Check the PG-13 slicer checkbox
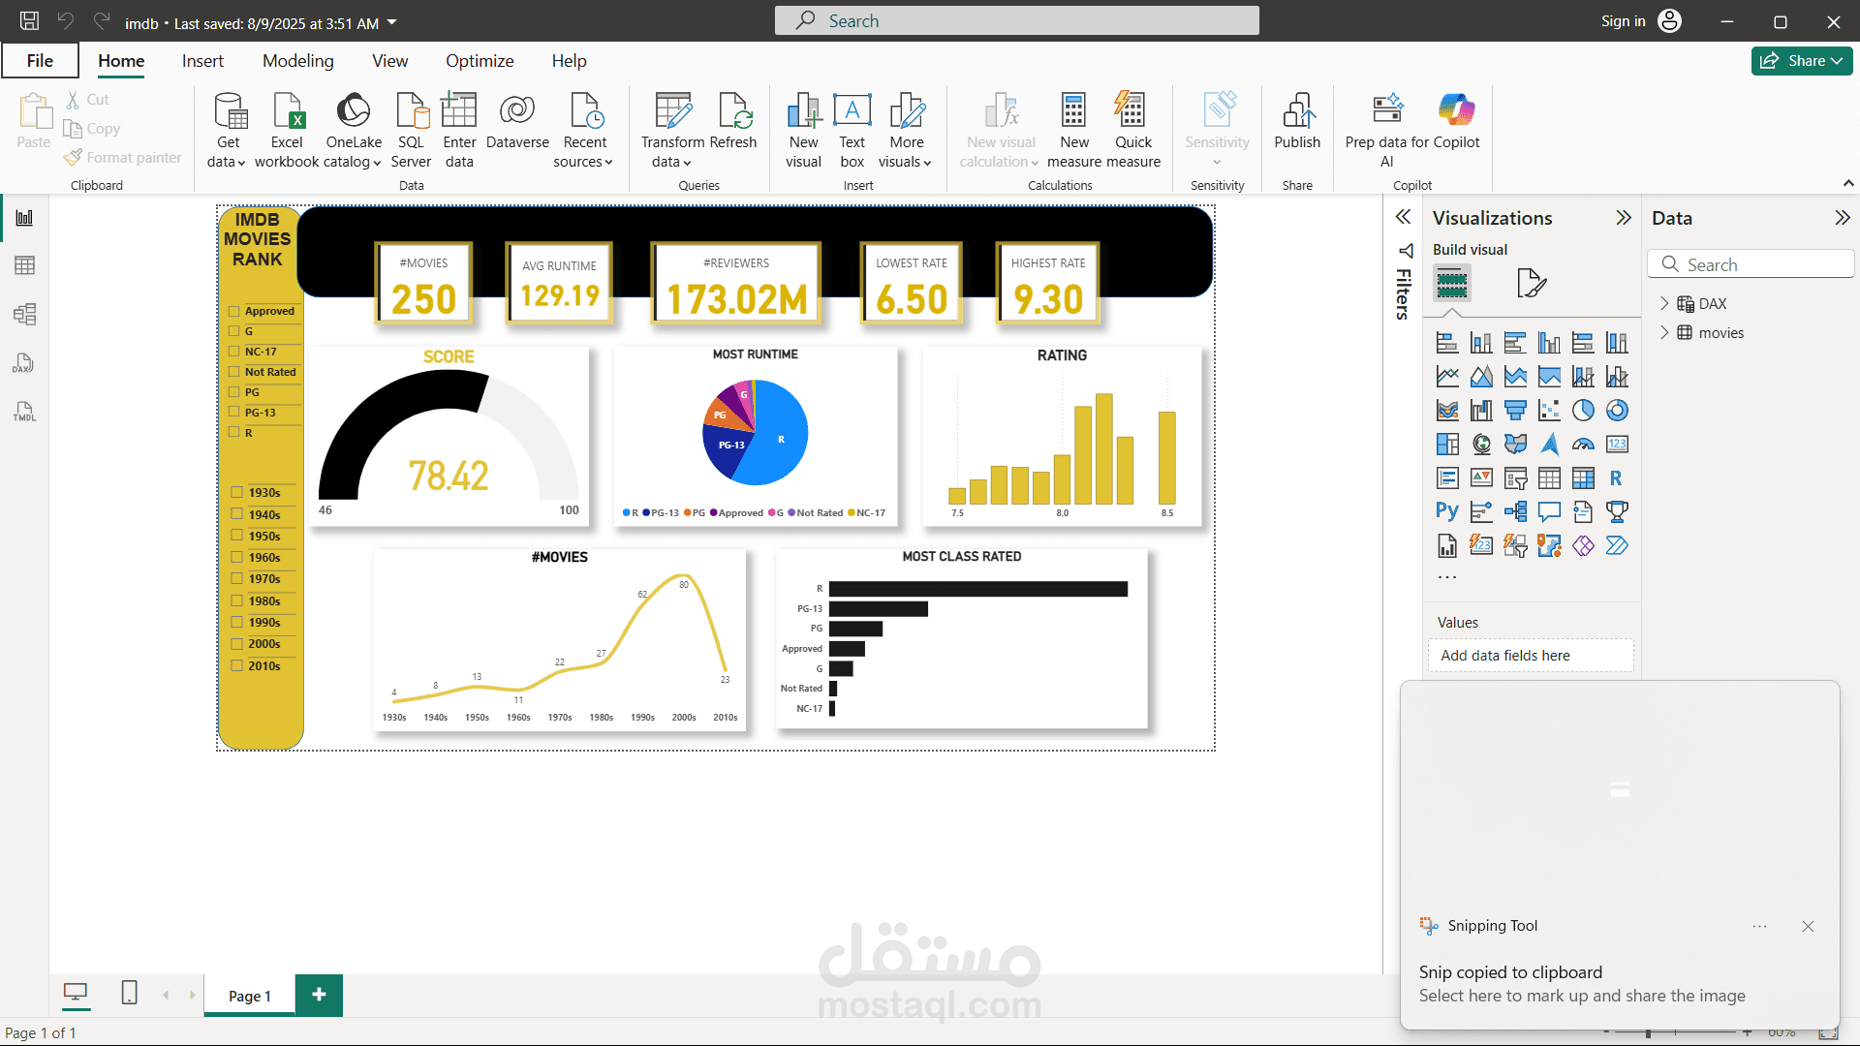Screen dimensions: 1860x1046 point(234,413)
